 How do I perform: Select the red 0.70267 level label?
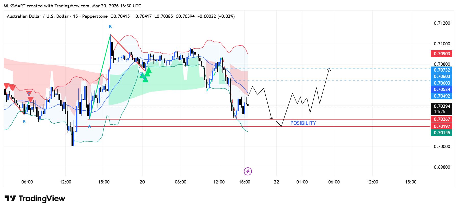441,119
